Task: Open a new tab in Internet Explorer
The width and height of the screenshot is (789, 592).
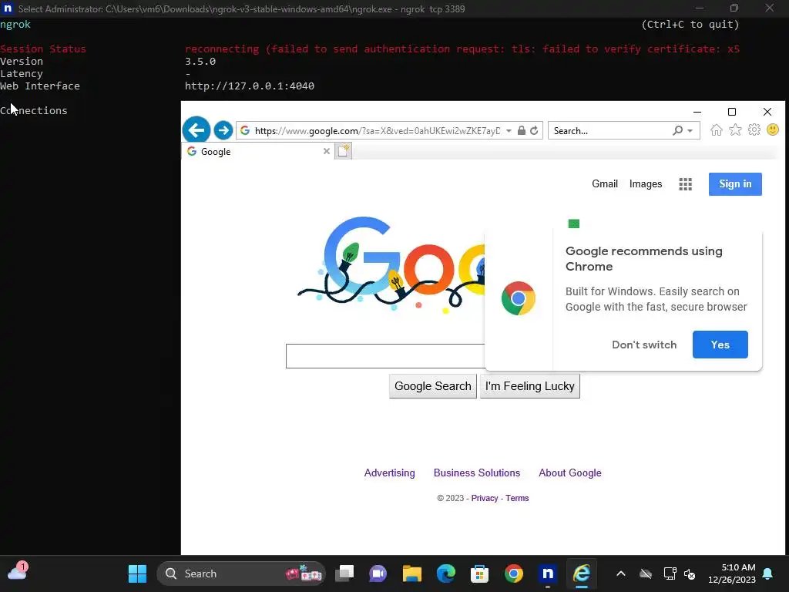Action: (343, 151)
